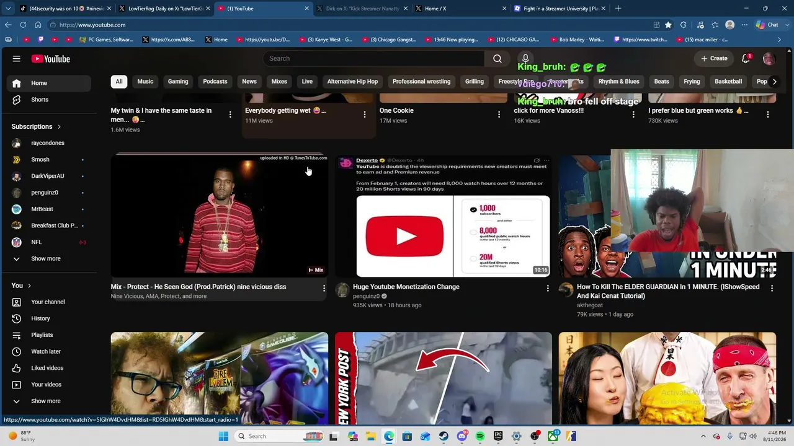The height and width of the screenshot is (446, 794).
Task: Open the YouTube guide hamburger menu
Action: coord(17,59)
